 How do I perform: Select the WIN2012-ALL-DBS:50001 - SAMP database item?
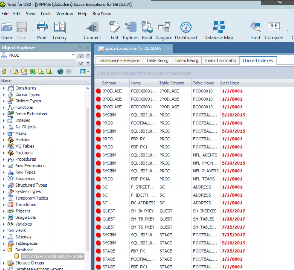pos(52,256)
